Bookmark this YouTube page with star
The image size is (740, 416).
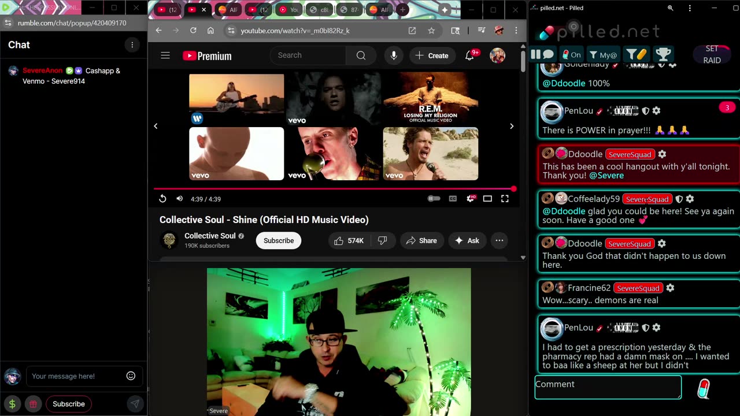click(x=431, y=31)
